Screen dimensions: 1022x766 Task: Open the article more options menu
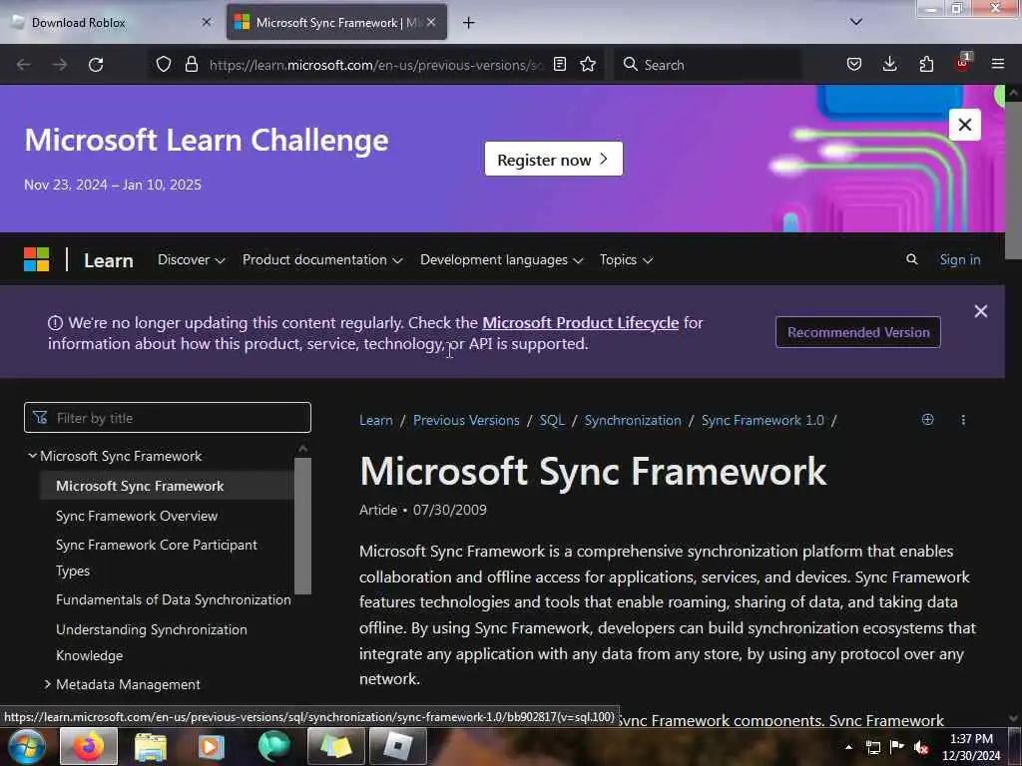click(963, 420)
